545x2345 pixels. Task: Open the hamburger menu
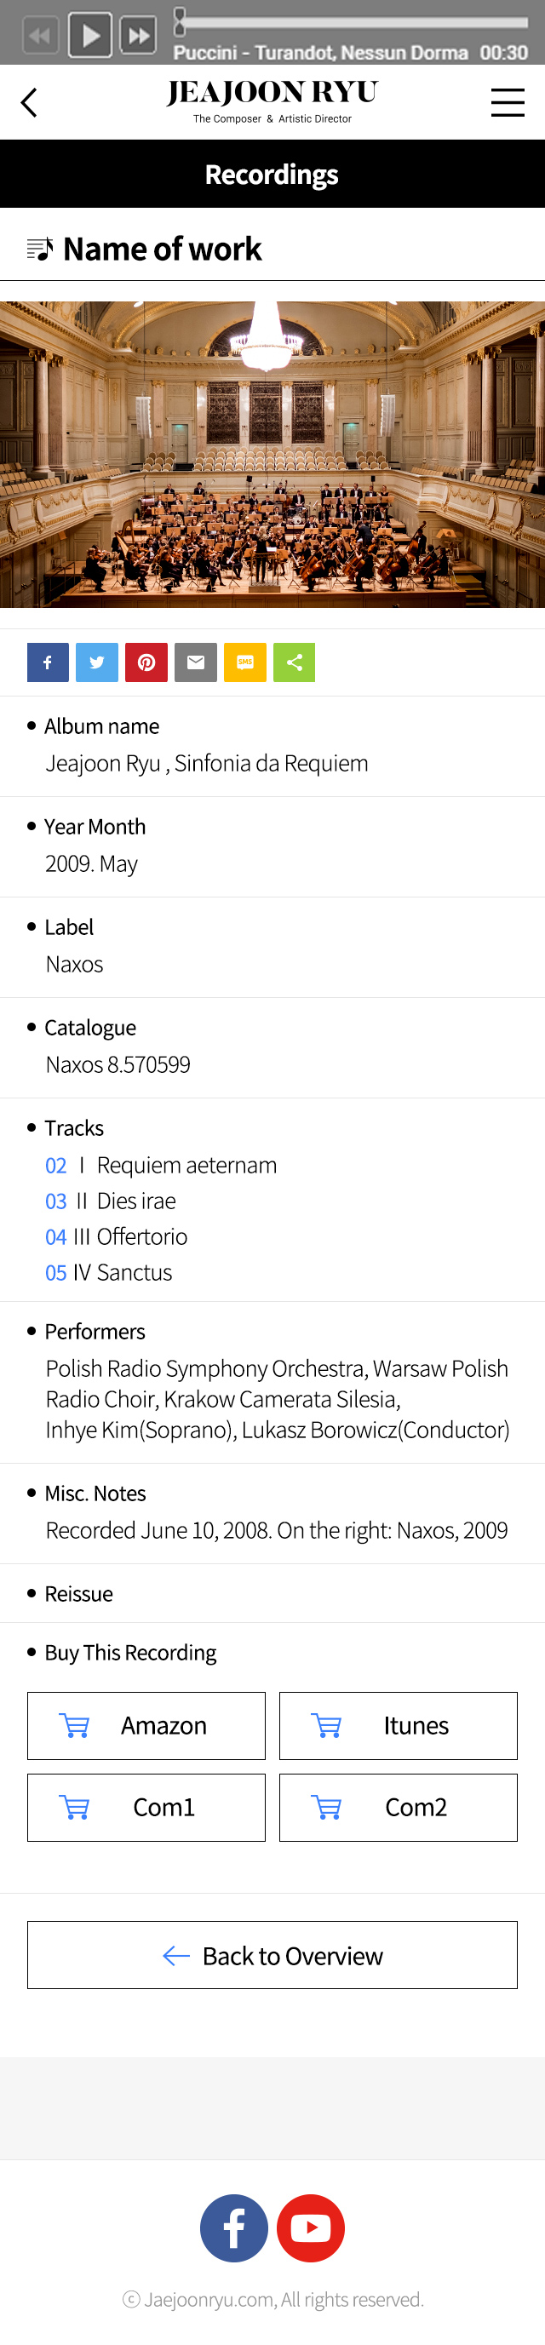click(x=507, y=102)
